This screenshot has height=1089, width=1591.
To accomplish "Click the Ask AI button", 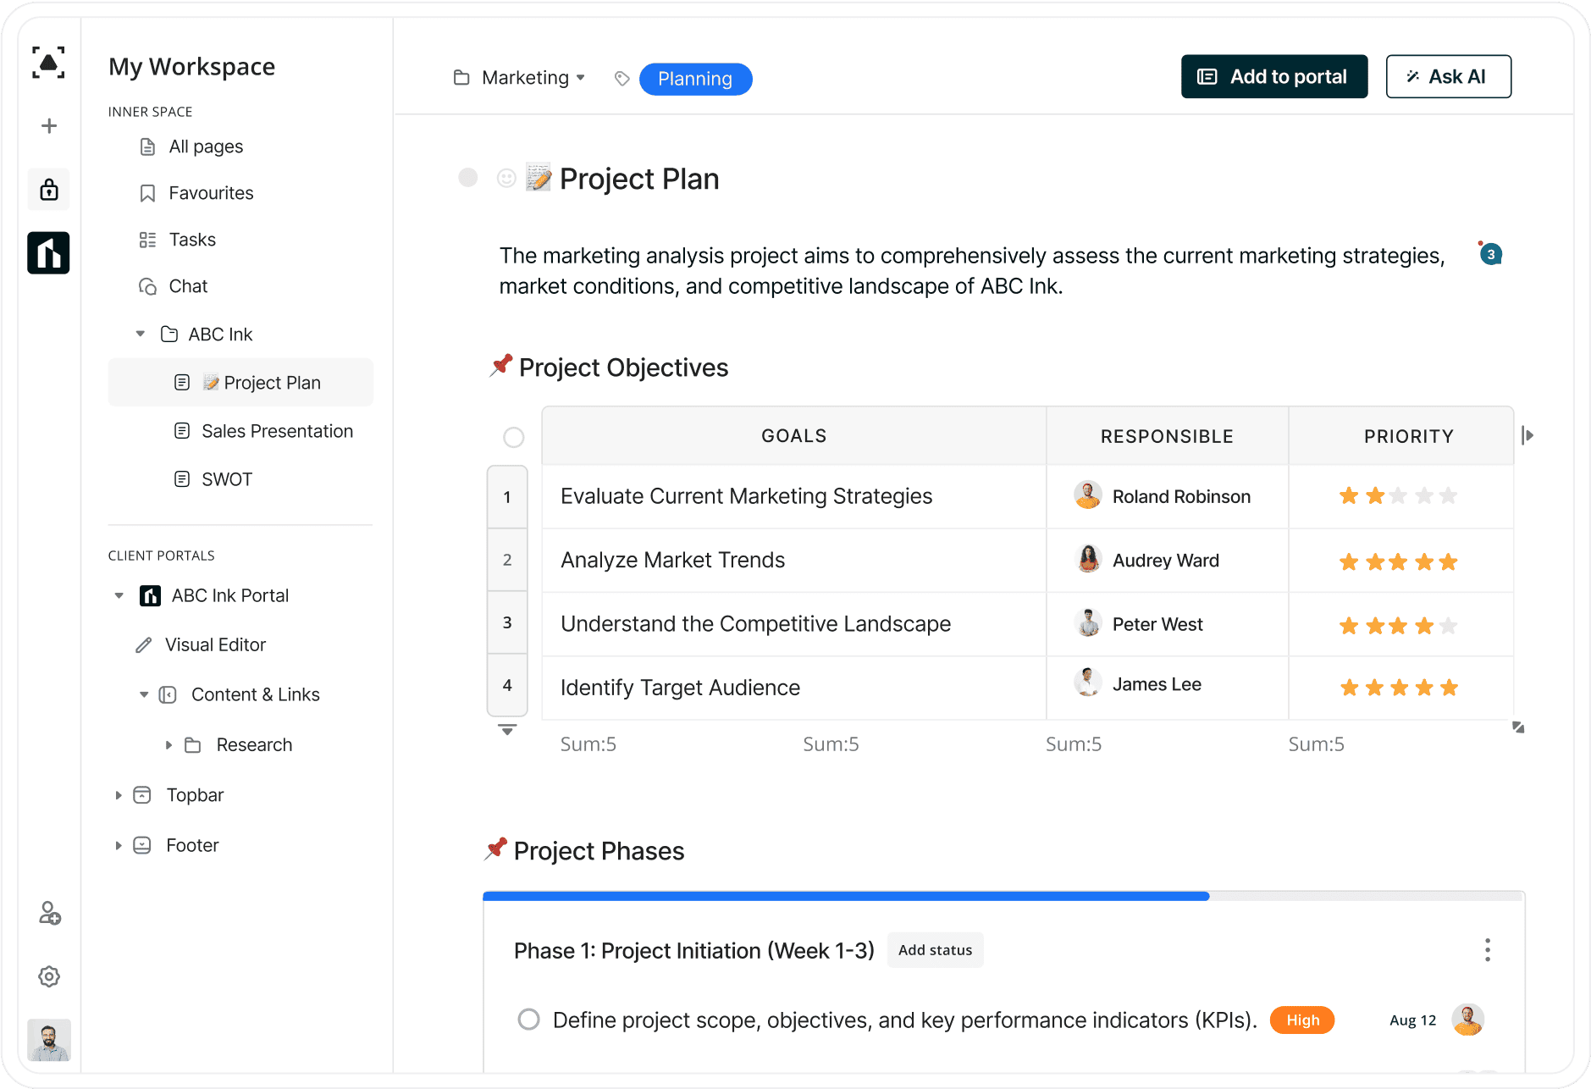I will (1448, 76).
